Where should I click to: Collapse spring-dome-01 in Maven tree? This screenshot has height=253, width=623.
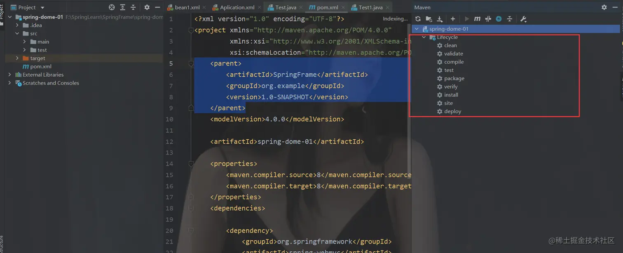click(417, 29)
